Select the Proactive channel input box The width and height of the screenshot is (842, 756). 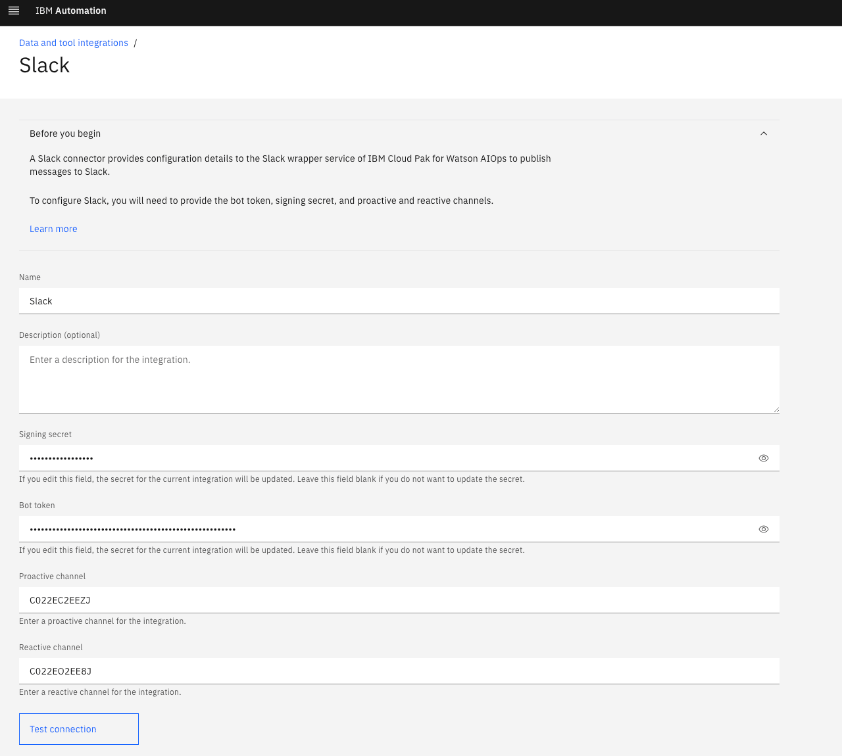click(x=399, y=600)
